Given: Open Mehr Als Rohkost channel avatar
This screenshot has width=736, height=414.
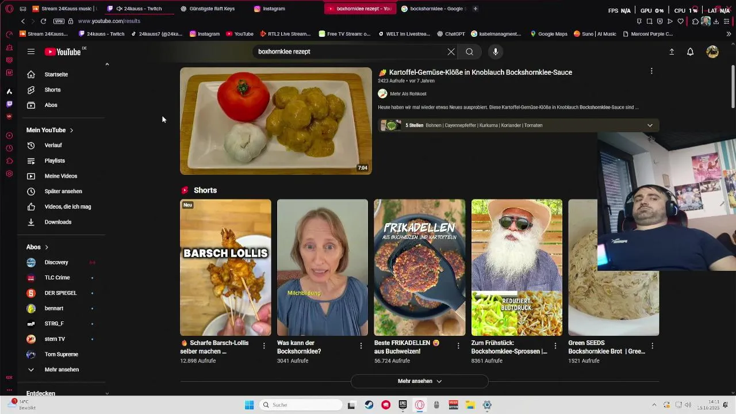Looking at the screenshot, I should 382,94.
